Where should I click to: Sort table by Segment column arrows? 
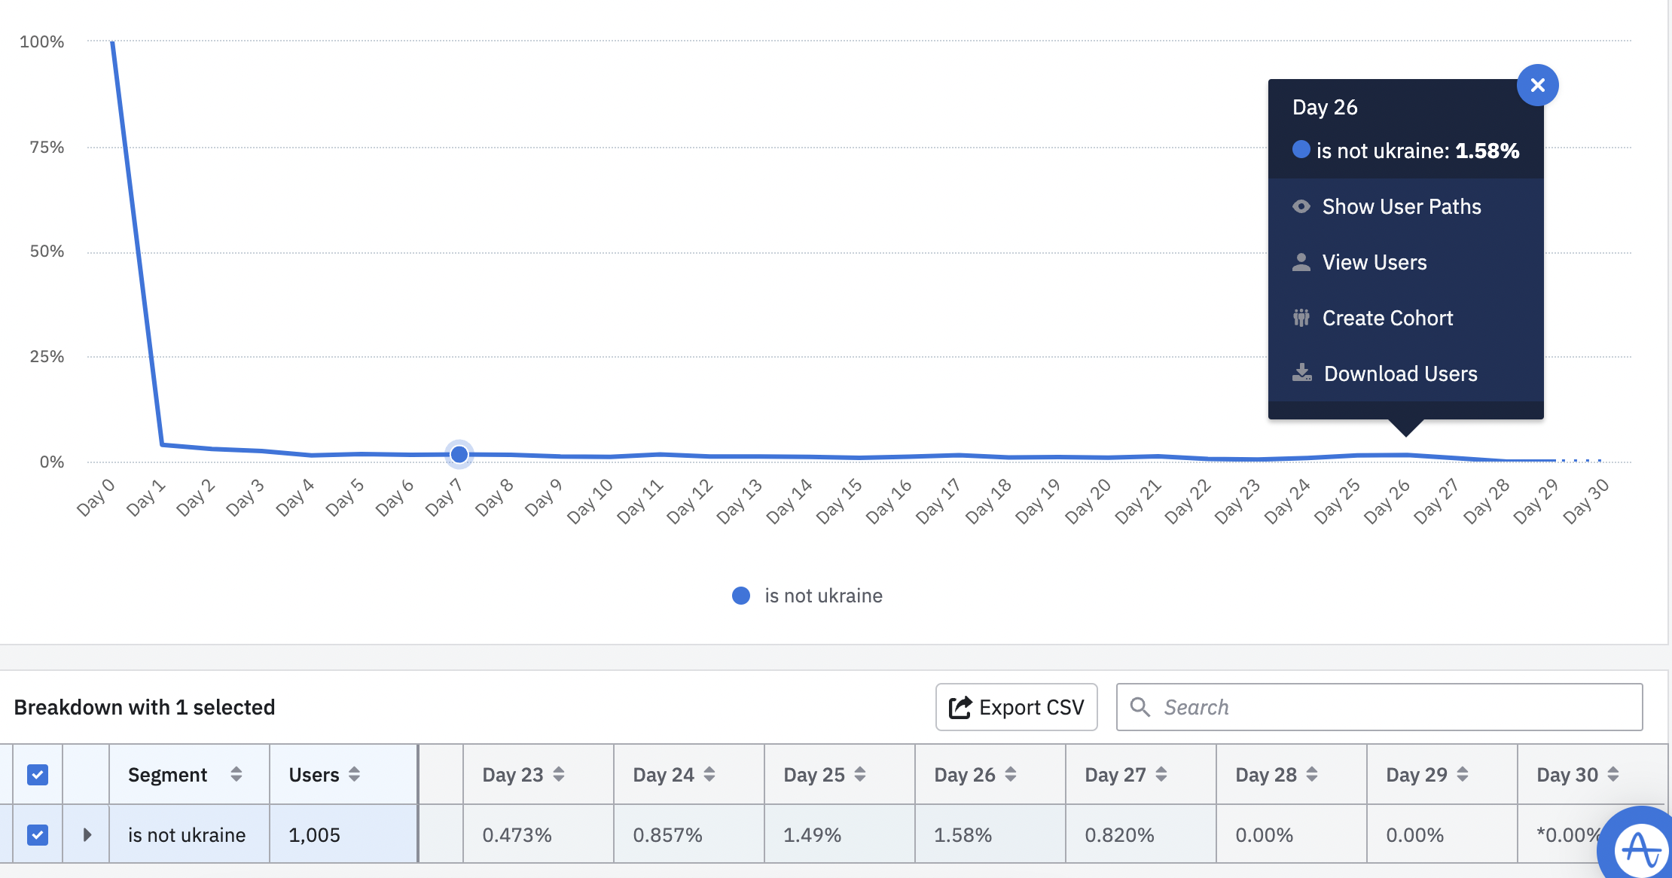236,774
